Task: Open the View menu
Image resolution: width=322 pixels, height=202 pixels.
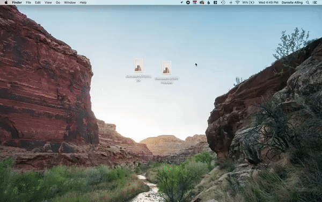Action: 48,3
